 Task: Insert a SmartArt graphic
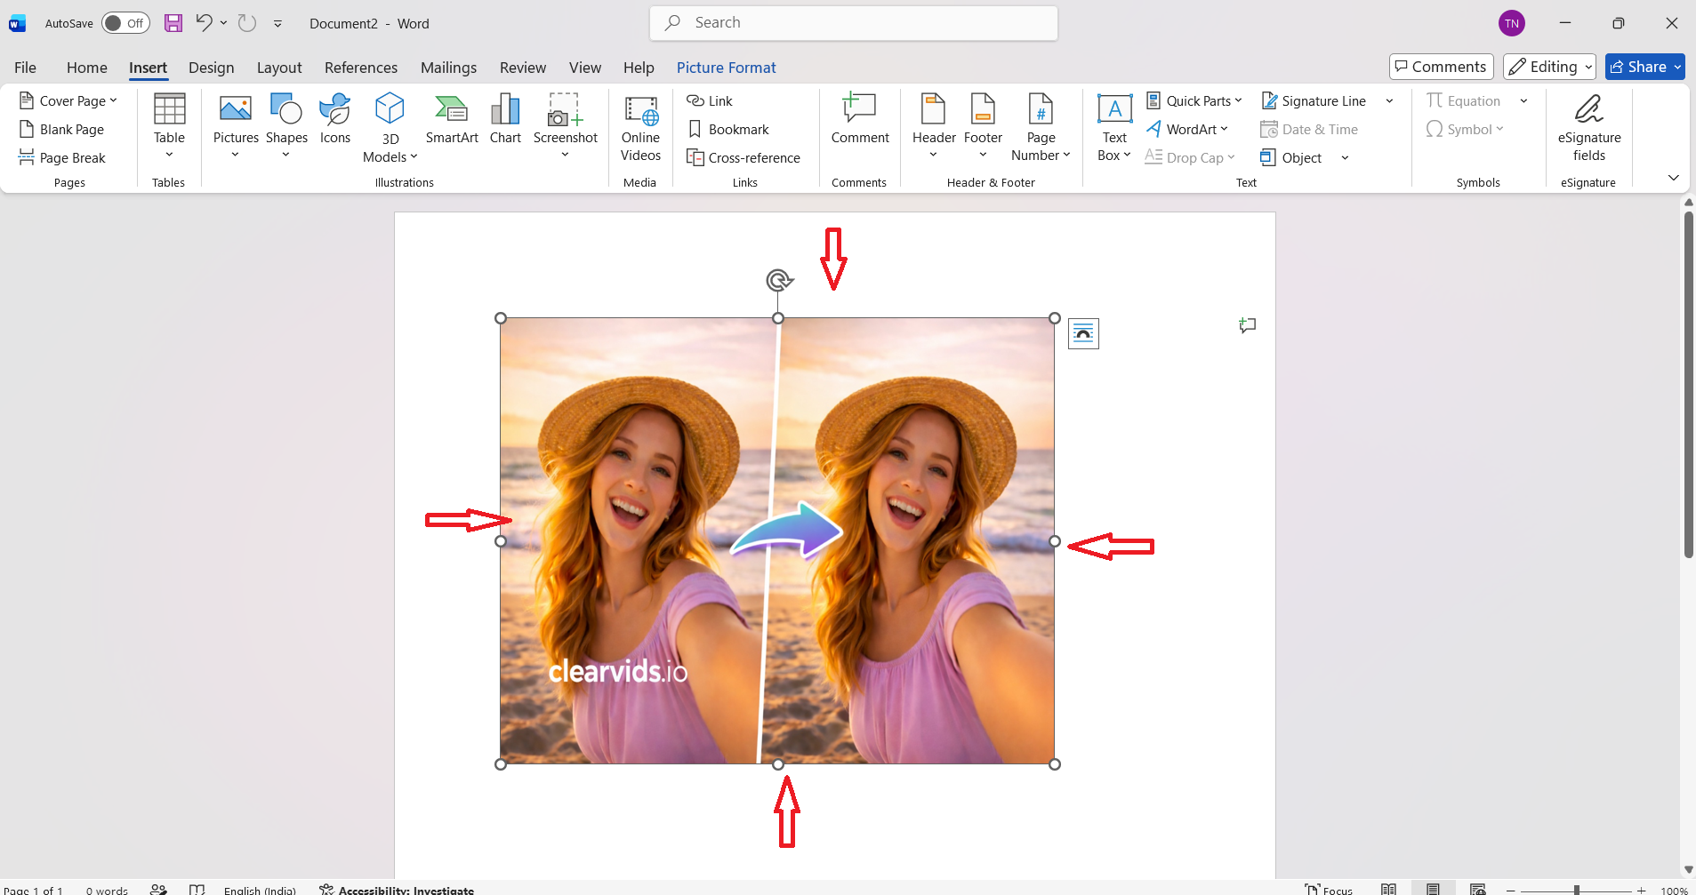click(x=452, y=118)
